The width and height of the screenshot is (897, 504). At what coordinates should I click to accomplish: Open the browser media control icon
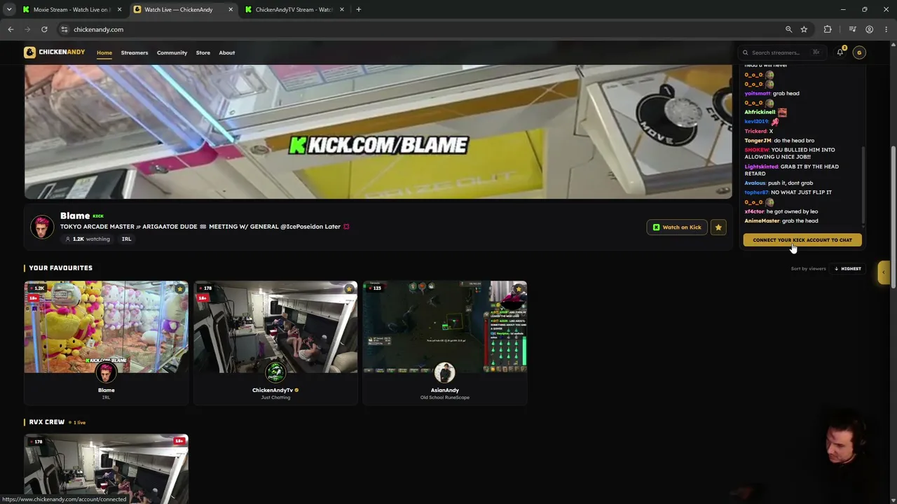[x=852, y=29]
